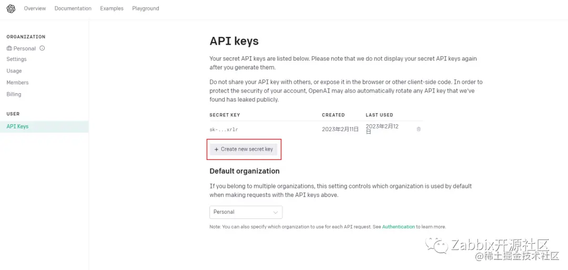Go to the Examples page
This screenshot has height=270, width=568.
[111, 8]
